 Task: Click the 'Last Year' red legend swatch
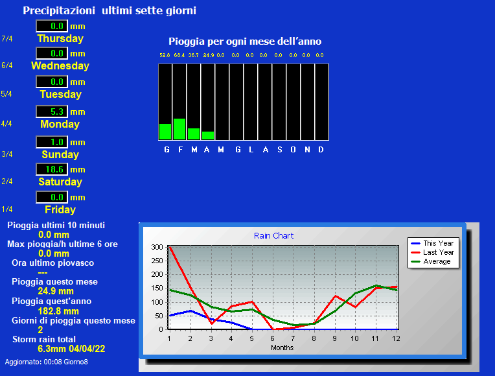415,252
